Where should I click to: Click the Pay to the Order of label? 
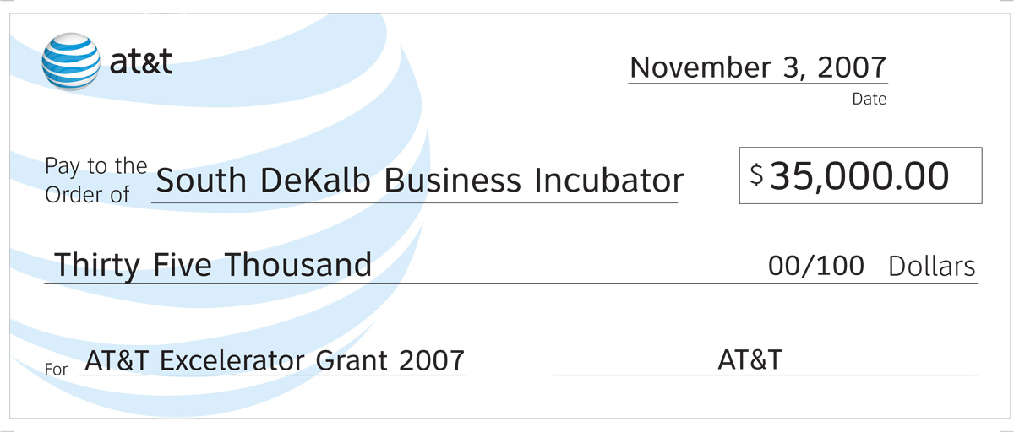[95, 179]
